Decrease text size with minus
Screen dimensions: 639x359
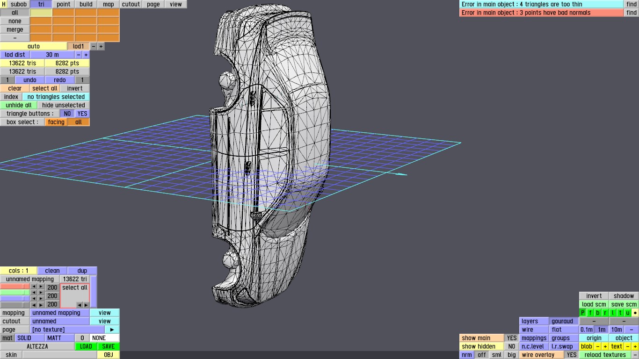tap(628, 346)
